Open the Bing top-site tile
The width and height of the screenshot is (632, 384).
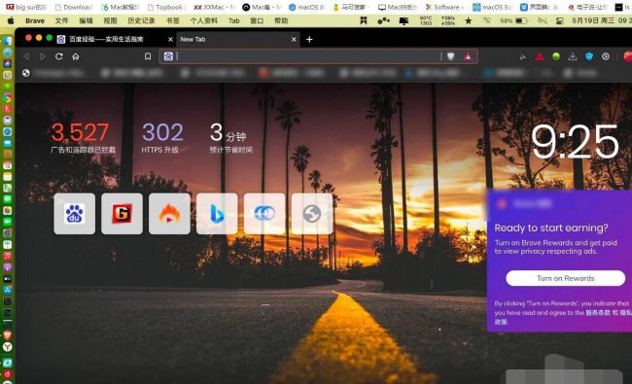click(x=217, y=214)
